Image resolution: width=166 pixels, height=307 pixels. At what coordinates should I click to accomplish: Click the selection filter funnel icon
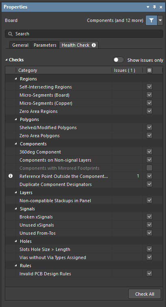151,20
